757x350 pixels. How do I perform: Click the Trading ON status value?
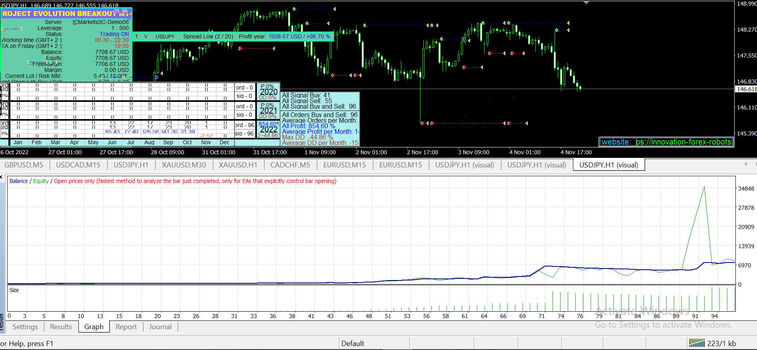tap(114, 34)
